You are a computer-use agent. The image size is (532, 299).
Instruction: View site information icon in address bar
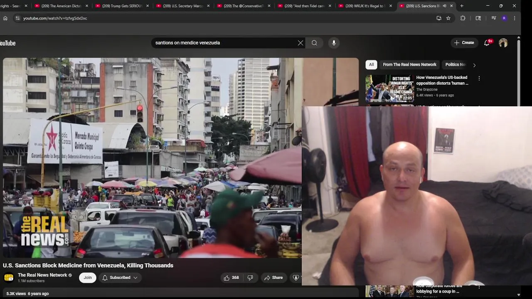(17, 18)
